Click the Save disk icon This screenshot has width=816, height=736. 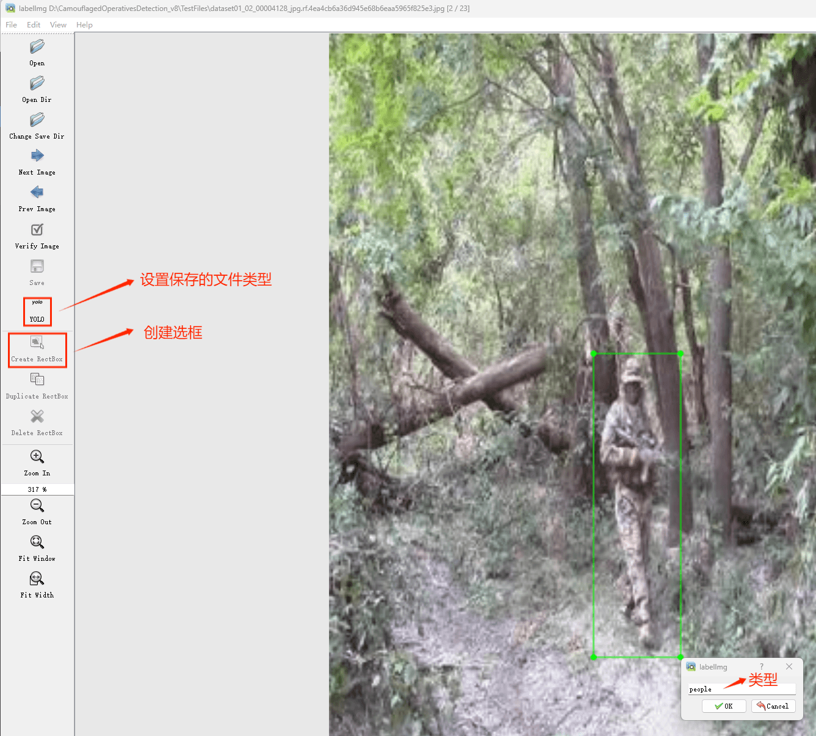click(x=37, y=266)
